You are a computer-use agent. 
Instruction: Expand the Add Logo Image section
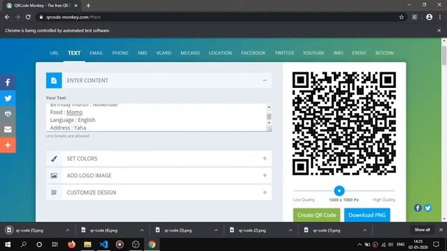[265, 176]
